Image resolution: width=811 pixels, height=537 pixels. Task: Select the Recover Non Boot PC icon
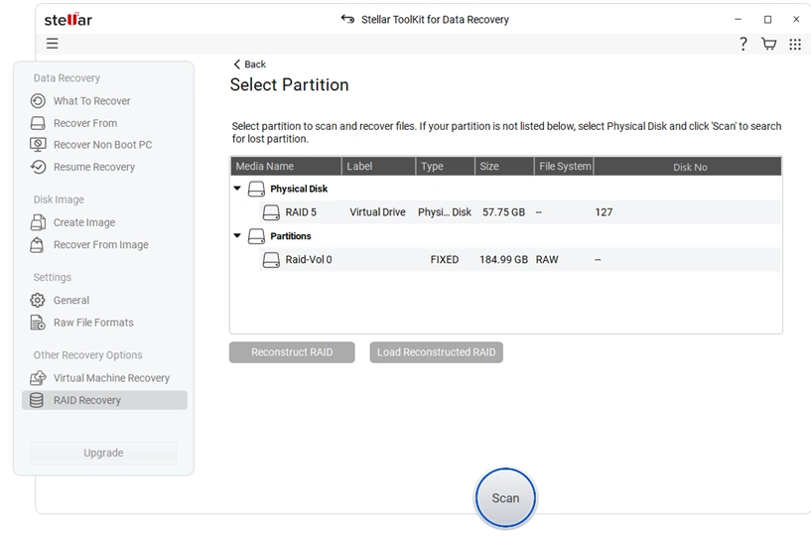tap(38, 145)
